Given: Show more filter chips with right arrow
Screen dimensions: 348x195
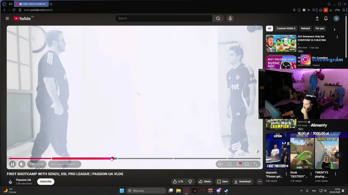Looking at the screenshot, I should (334, 29).
